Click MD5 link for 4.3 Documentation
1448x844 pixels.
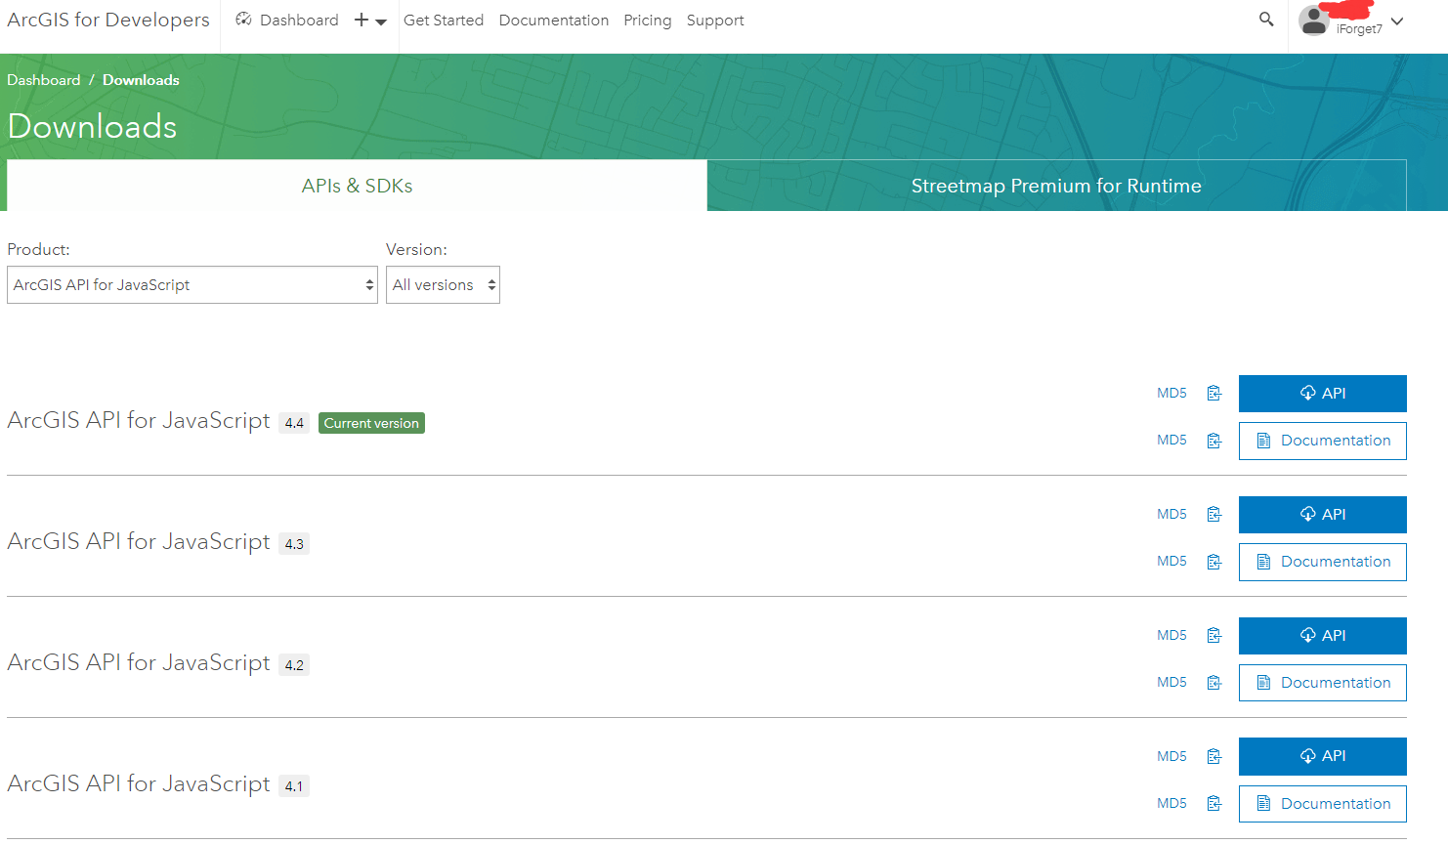point(1171,561)
